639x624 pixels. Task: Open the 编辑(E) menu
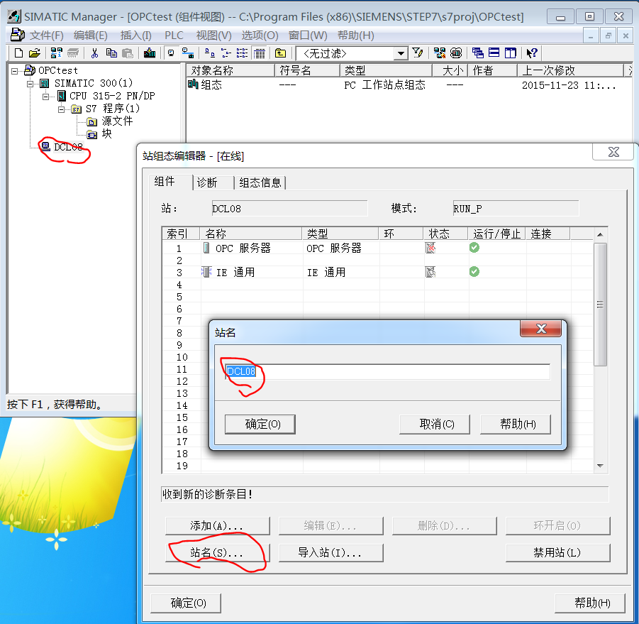pos(91,35)
